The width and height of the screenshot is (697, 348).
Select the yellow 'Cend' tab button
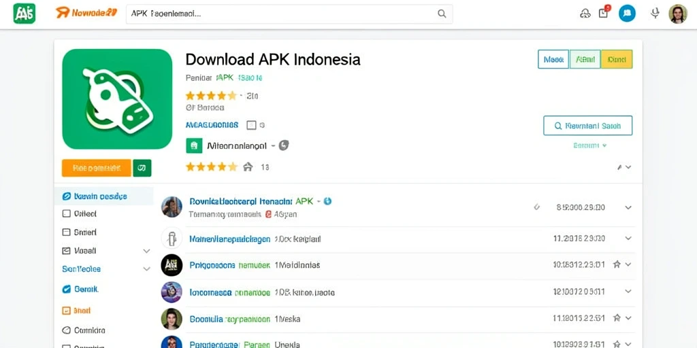click(x=617, y=59)
